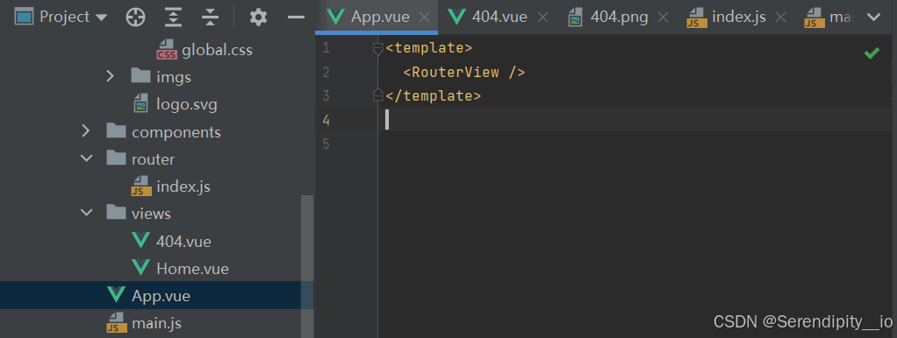Open the Project view dropdown
Screen dimensions: 897x338
click(61, 18)
